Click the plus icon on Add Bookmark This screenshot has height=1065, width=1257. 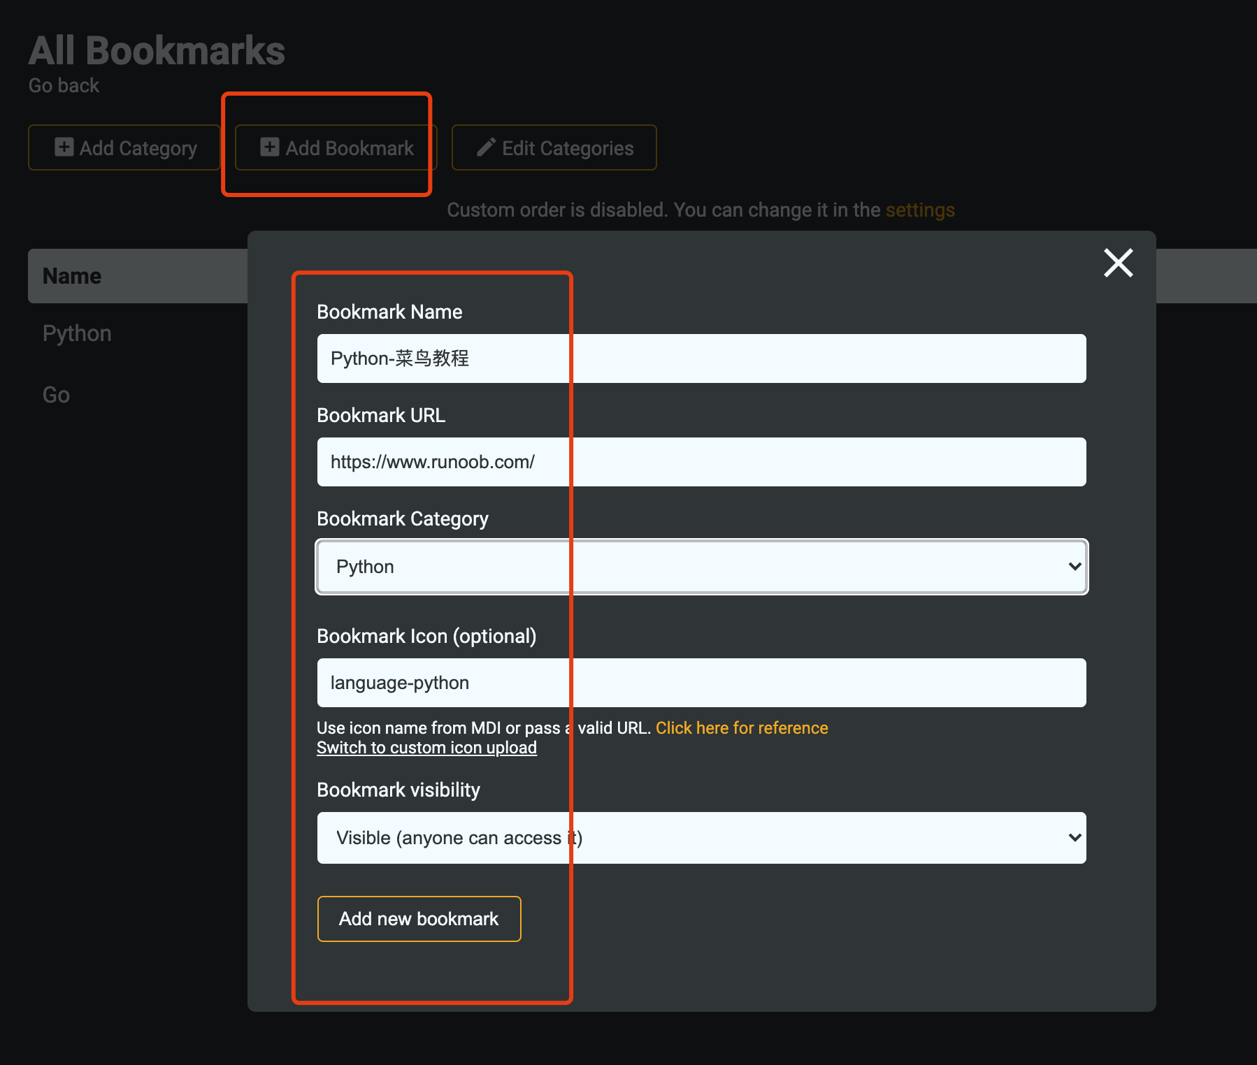click(270, 147)
